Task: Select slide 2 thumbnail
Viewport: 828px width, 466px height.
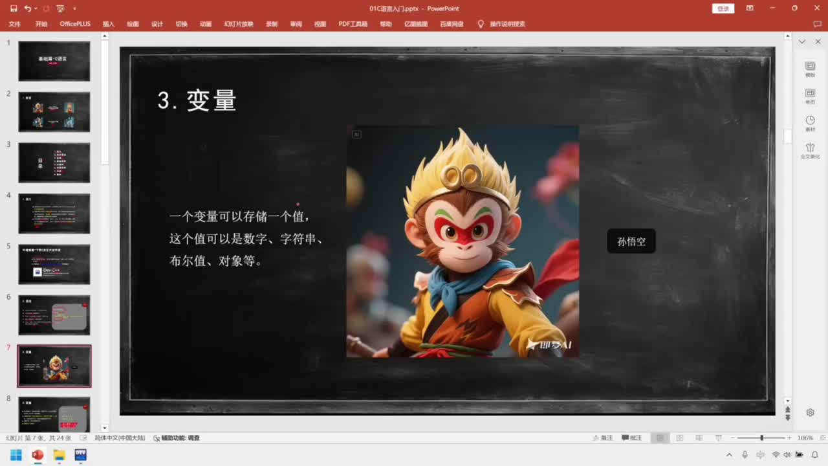Action: (x=54, y=112)
